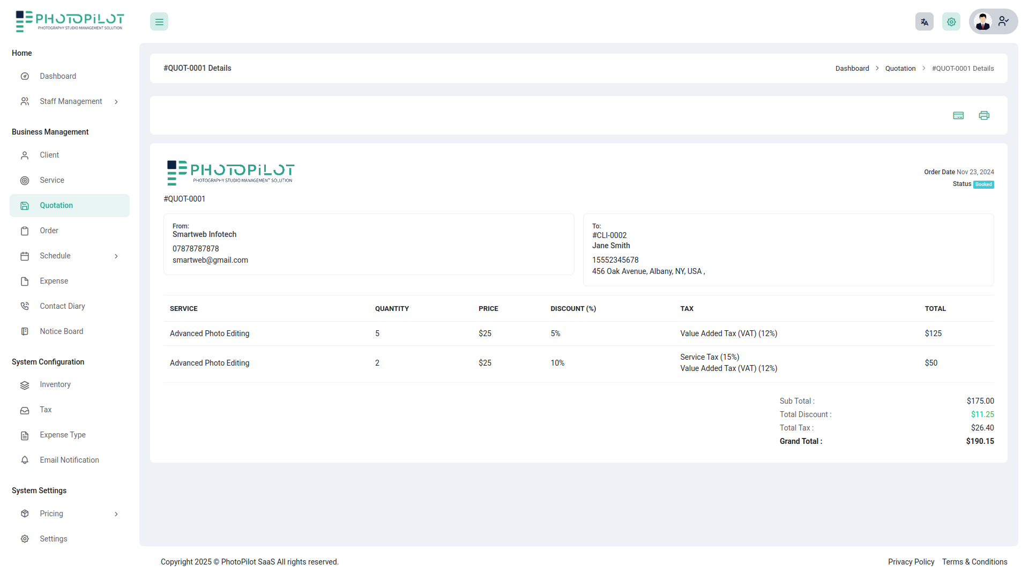Click the Email Notification bell icon
Viewport: 1029px width, 579px height.
point(25,460)
